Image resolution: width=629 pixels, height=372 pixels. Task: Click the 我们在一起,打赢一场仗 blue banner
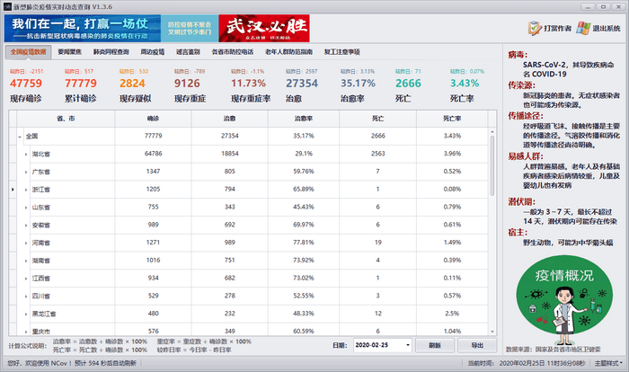coord(83,29)
